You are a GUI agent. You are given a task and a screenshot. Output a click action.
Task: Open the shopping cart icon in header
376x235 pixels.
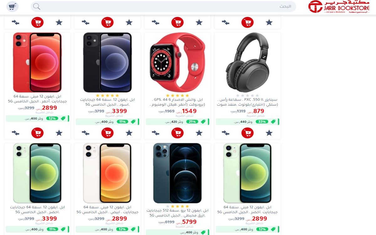coord(13,7)
